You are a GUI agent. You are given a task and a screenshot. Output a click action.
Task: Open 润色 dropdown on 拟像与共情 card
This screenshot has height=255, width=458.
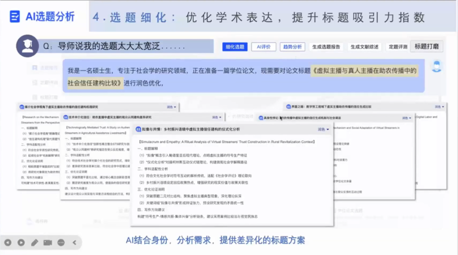[x=323, y=129]
